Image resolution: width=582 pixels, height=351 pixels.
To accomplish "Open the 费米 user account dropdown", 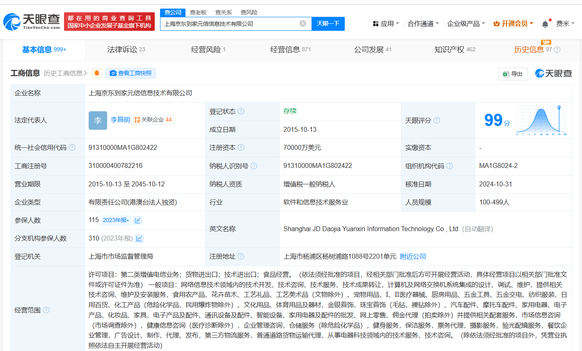I will 565,24.
